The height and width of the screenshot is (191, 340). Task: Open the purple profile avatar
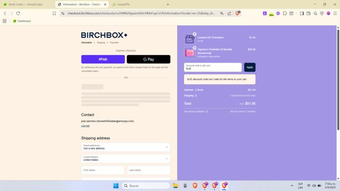pyautogui.click(x=328, y=13)
